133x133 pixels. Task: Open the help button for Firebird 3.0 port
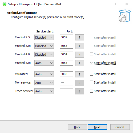click(79, 46)
